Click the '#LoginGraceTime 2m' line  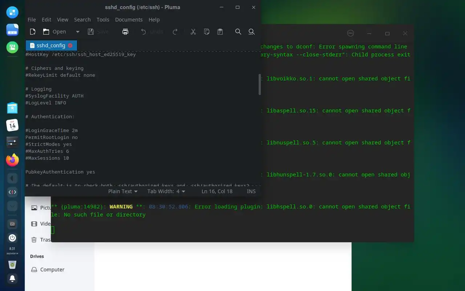pos(52,131)
